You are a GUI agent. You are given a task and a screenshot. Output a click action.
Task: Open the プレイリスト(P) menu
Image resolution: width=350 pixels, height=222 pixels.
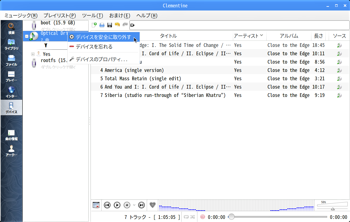tap(60, 16)
